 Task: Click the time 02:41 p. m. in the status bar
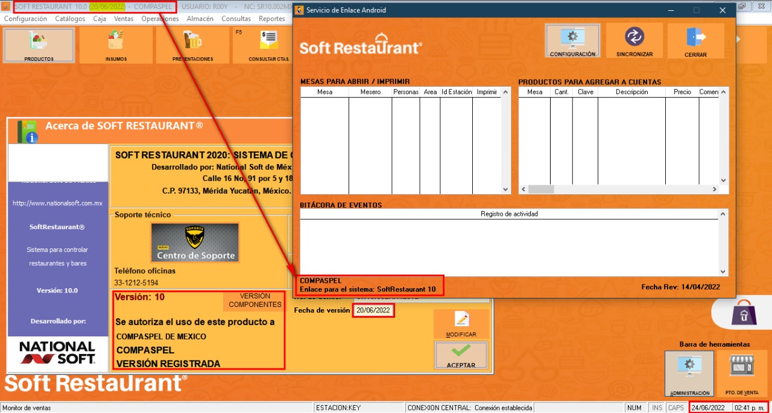[749, 408]
